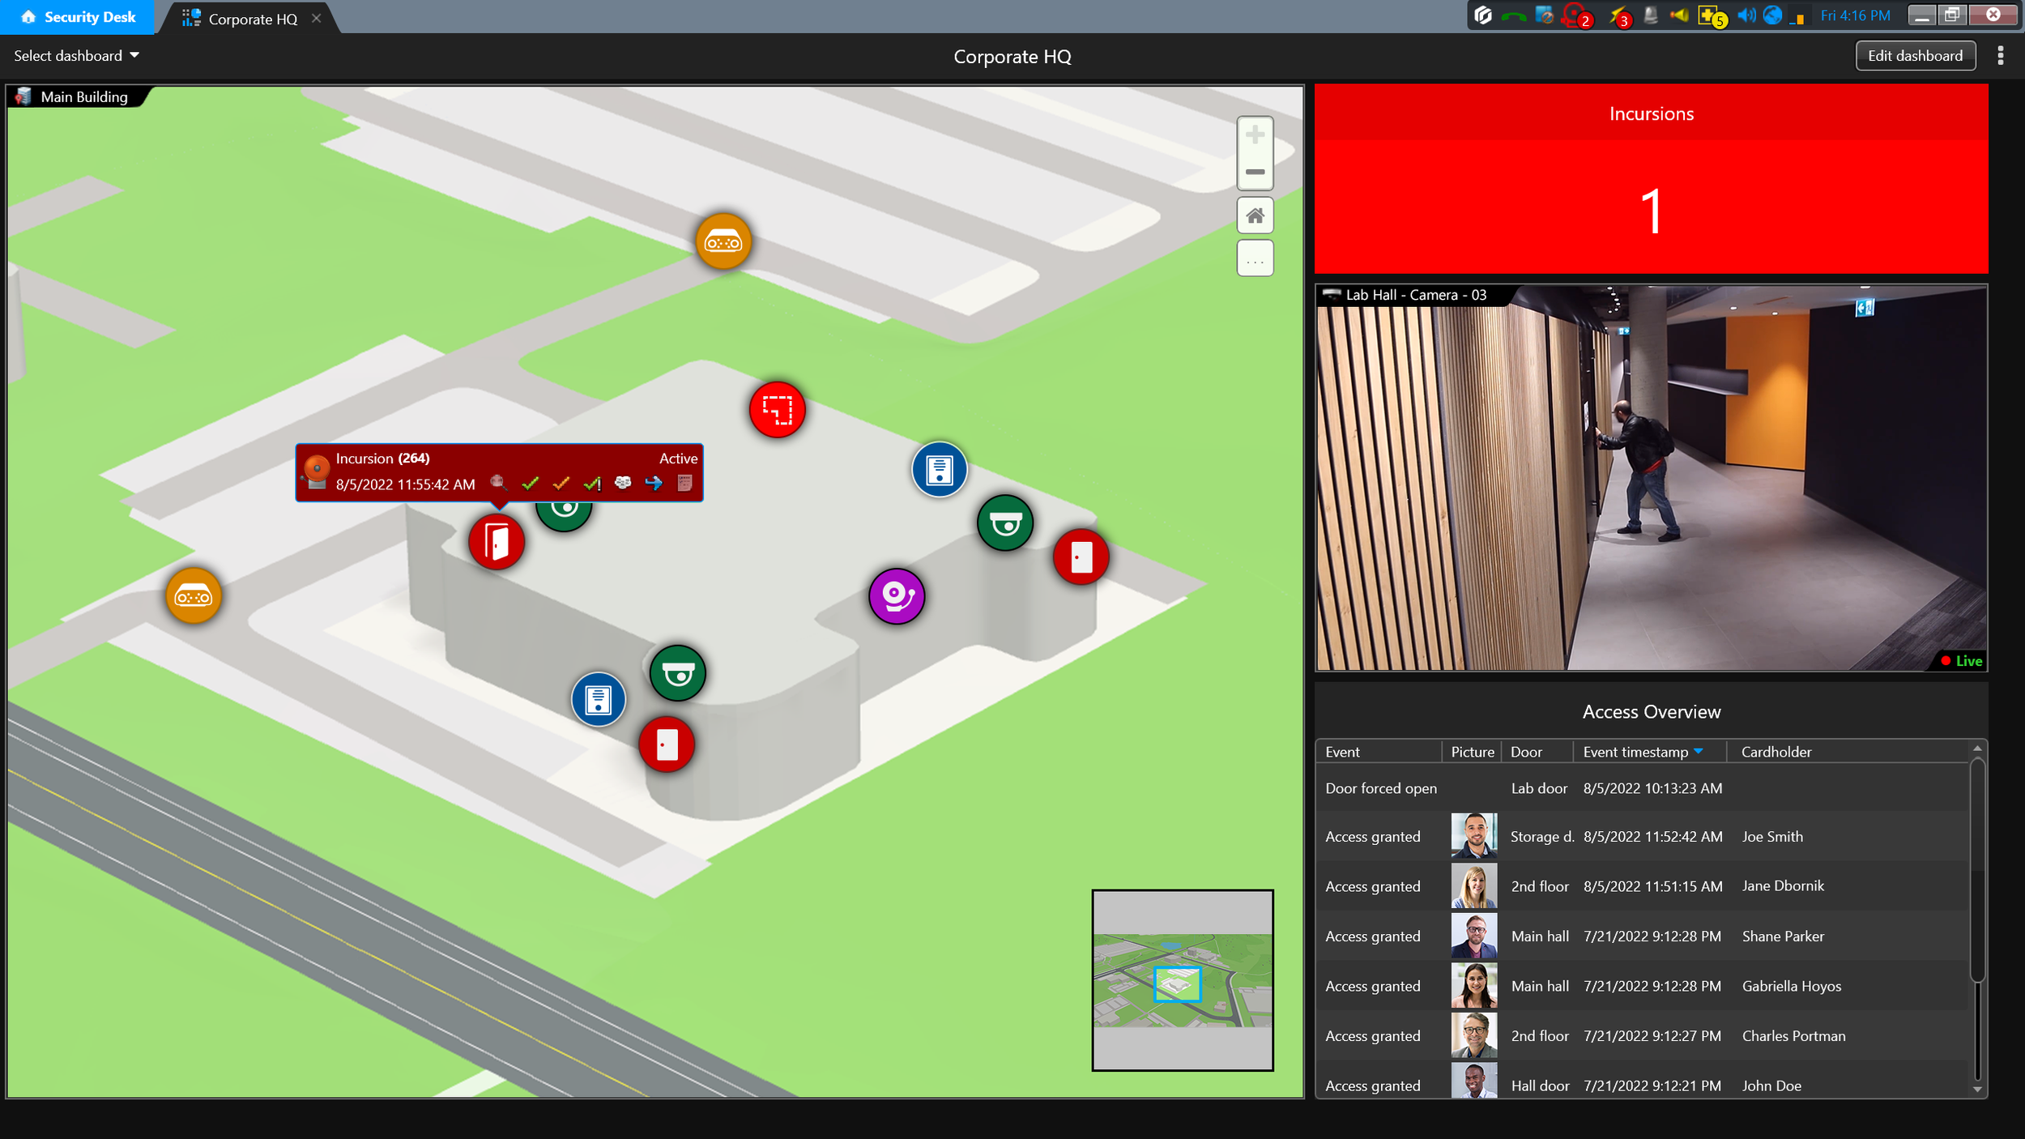
Task: Open the dashboard kebab options menu
Action: coord(2000,56)
